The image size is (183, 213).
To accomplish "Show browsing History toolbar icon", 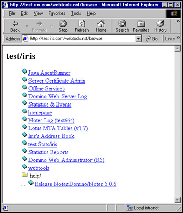I will click(160, 24).
